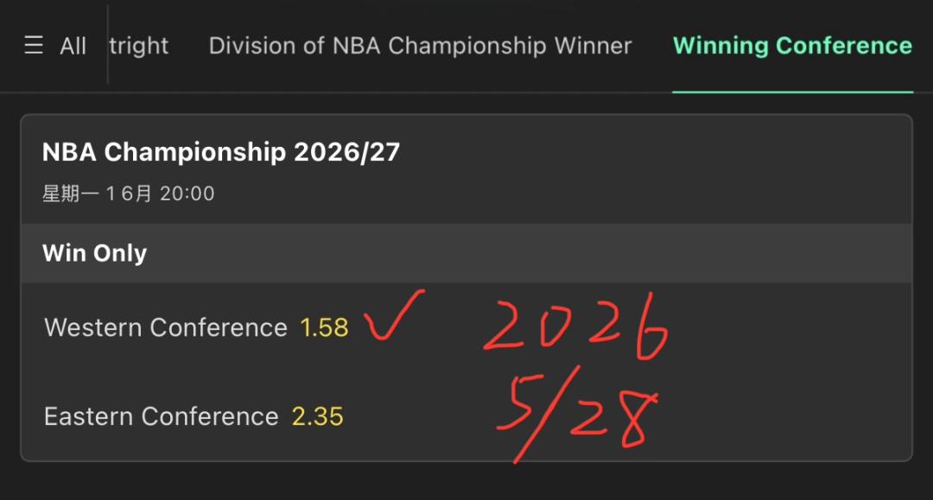Select the Winning Conference tab
This screenshot has width=933, height=500.
(x=792, y=46)
